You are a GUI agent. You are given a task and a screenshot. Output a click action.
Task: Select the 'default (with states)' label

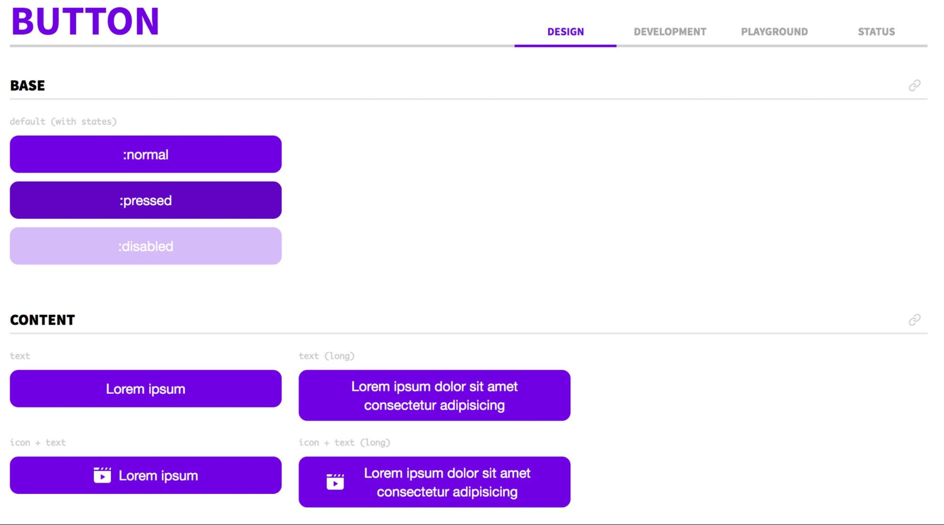point(63,121)
